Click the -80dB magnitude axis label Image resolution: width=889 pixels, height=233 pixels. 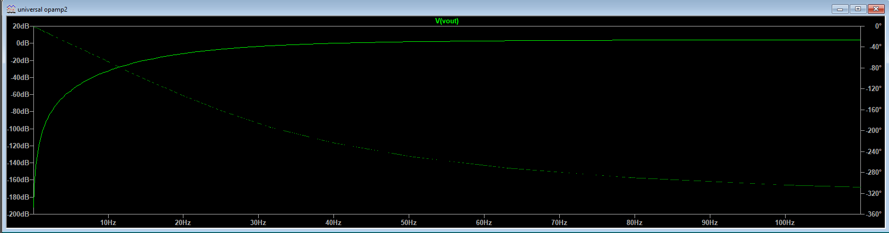tap(20, 111)
